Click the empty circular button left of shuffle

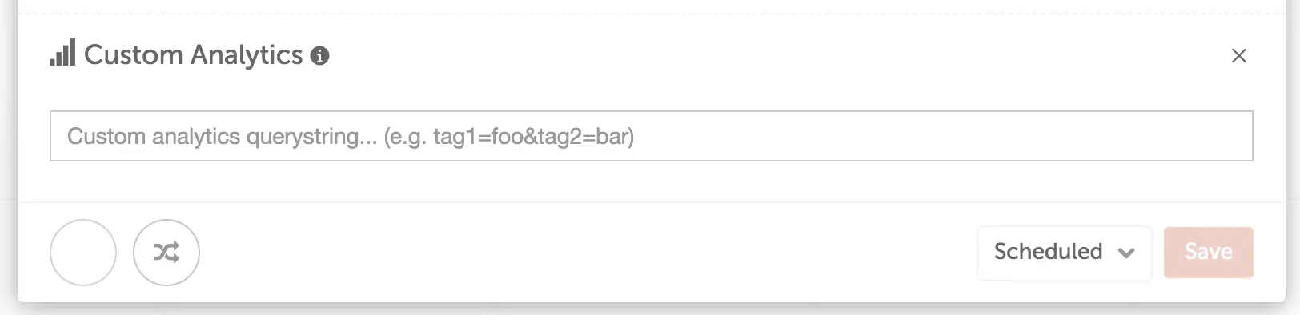pyautogui.click(x=83, y=253)
